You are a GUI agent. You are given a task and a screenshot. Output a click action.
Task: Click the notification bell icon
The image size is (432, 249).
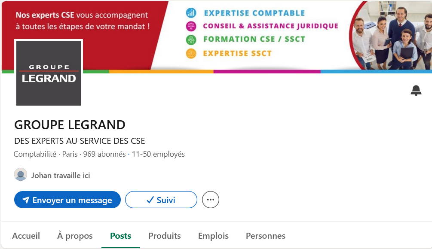(x=416, y=91)
